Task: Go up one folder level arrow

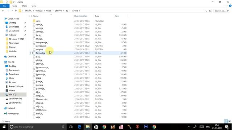Action: (x=16, y=11)
